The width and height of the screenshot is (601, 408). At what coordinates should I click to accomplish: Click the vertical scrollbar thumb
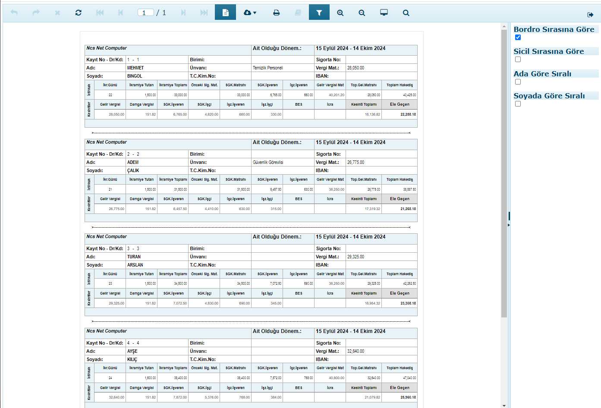(x=504, y=173)
